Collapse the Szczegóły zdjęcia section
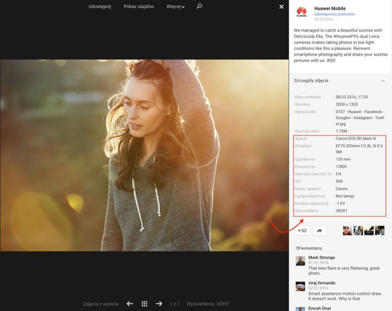The height and width of the screenshot is (311, 392). 383,81
